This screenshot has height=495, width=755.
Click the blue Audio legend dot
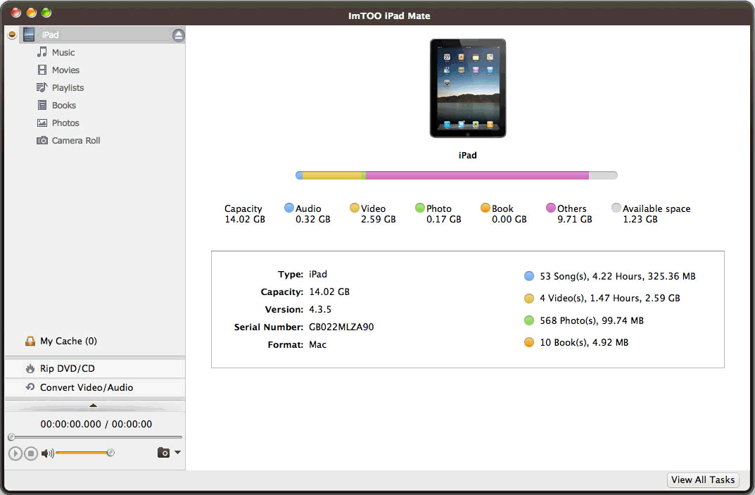pyautogui.click(x=289, y=208)
